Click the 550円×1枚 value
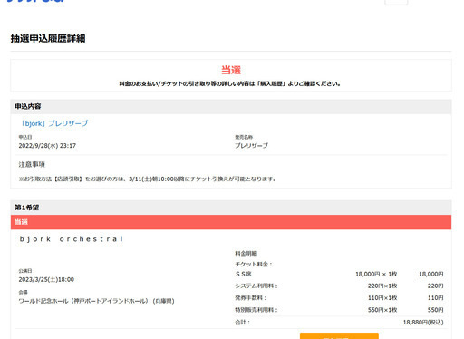This screenshot has width=464, height=339. tap(382, 310)
